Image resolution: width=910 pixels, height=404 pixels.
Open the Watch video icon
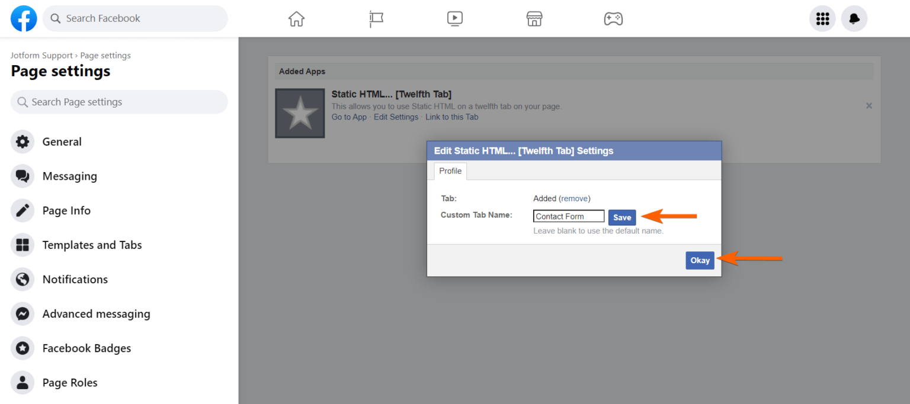(455, 18)
